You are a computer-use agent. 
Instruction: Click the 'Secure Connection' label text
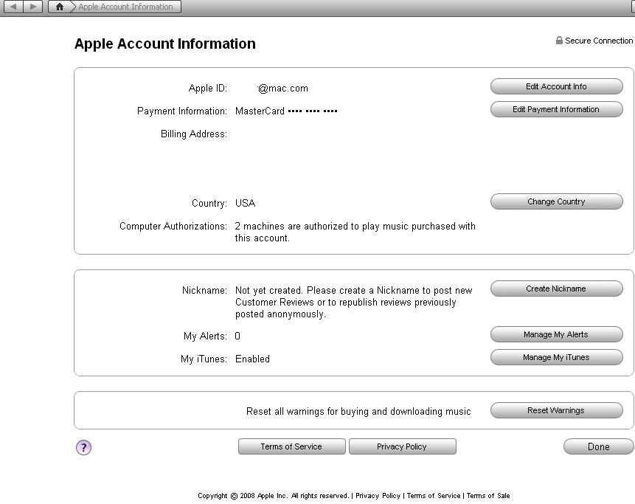[x=599, y=41]
